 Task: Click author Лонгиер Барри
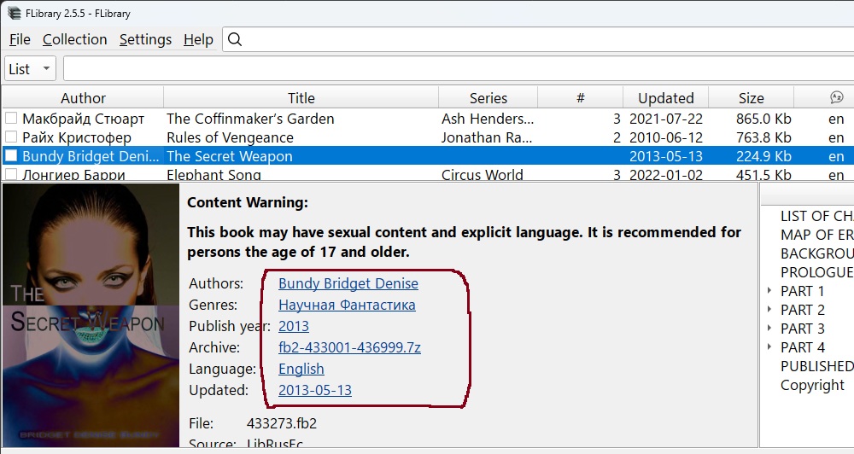point(73,175)
